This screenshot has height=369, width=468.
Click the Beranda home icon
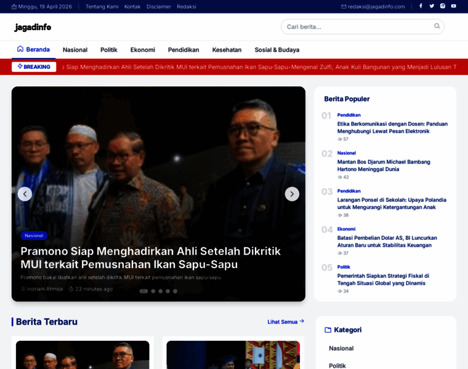pyautogui.click(x=20, y=49)
